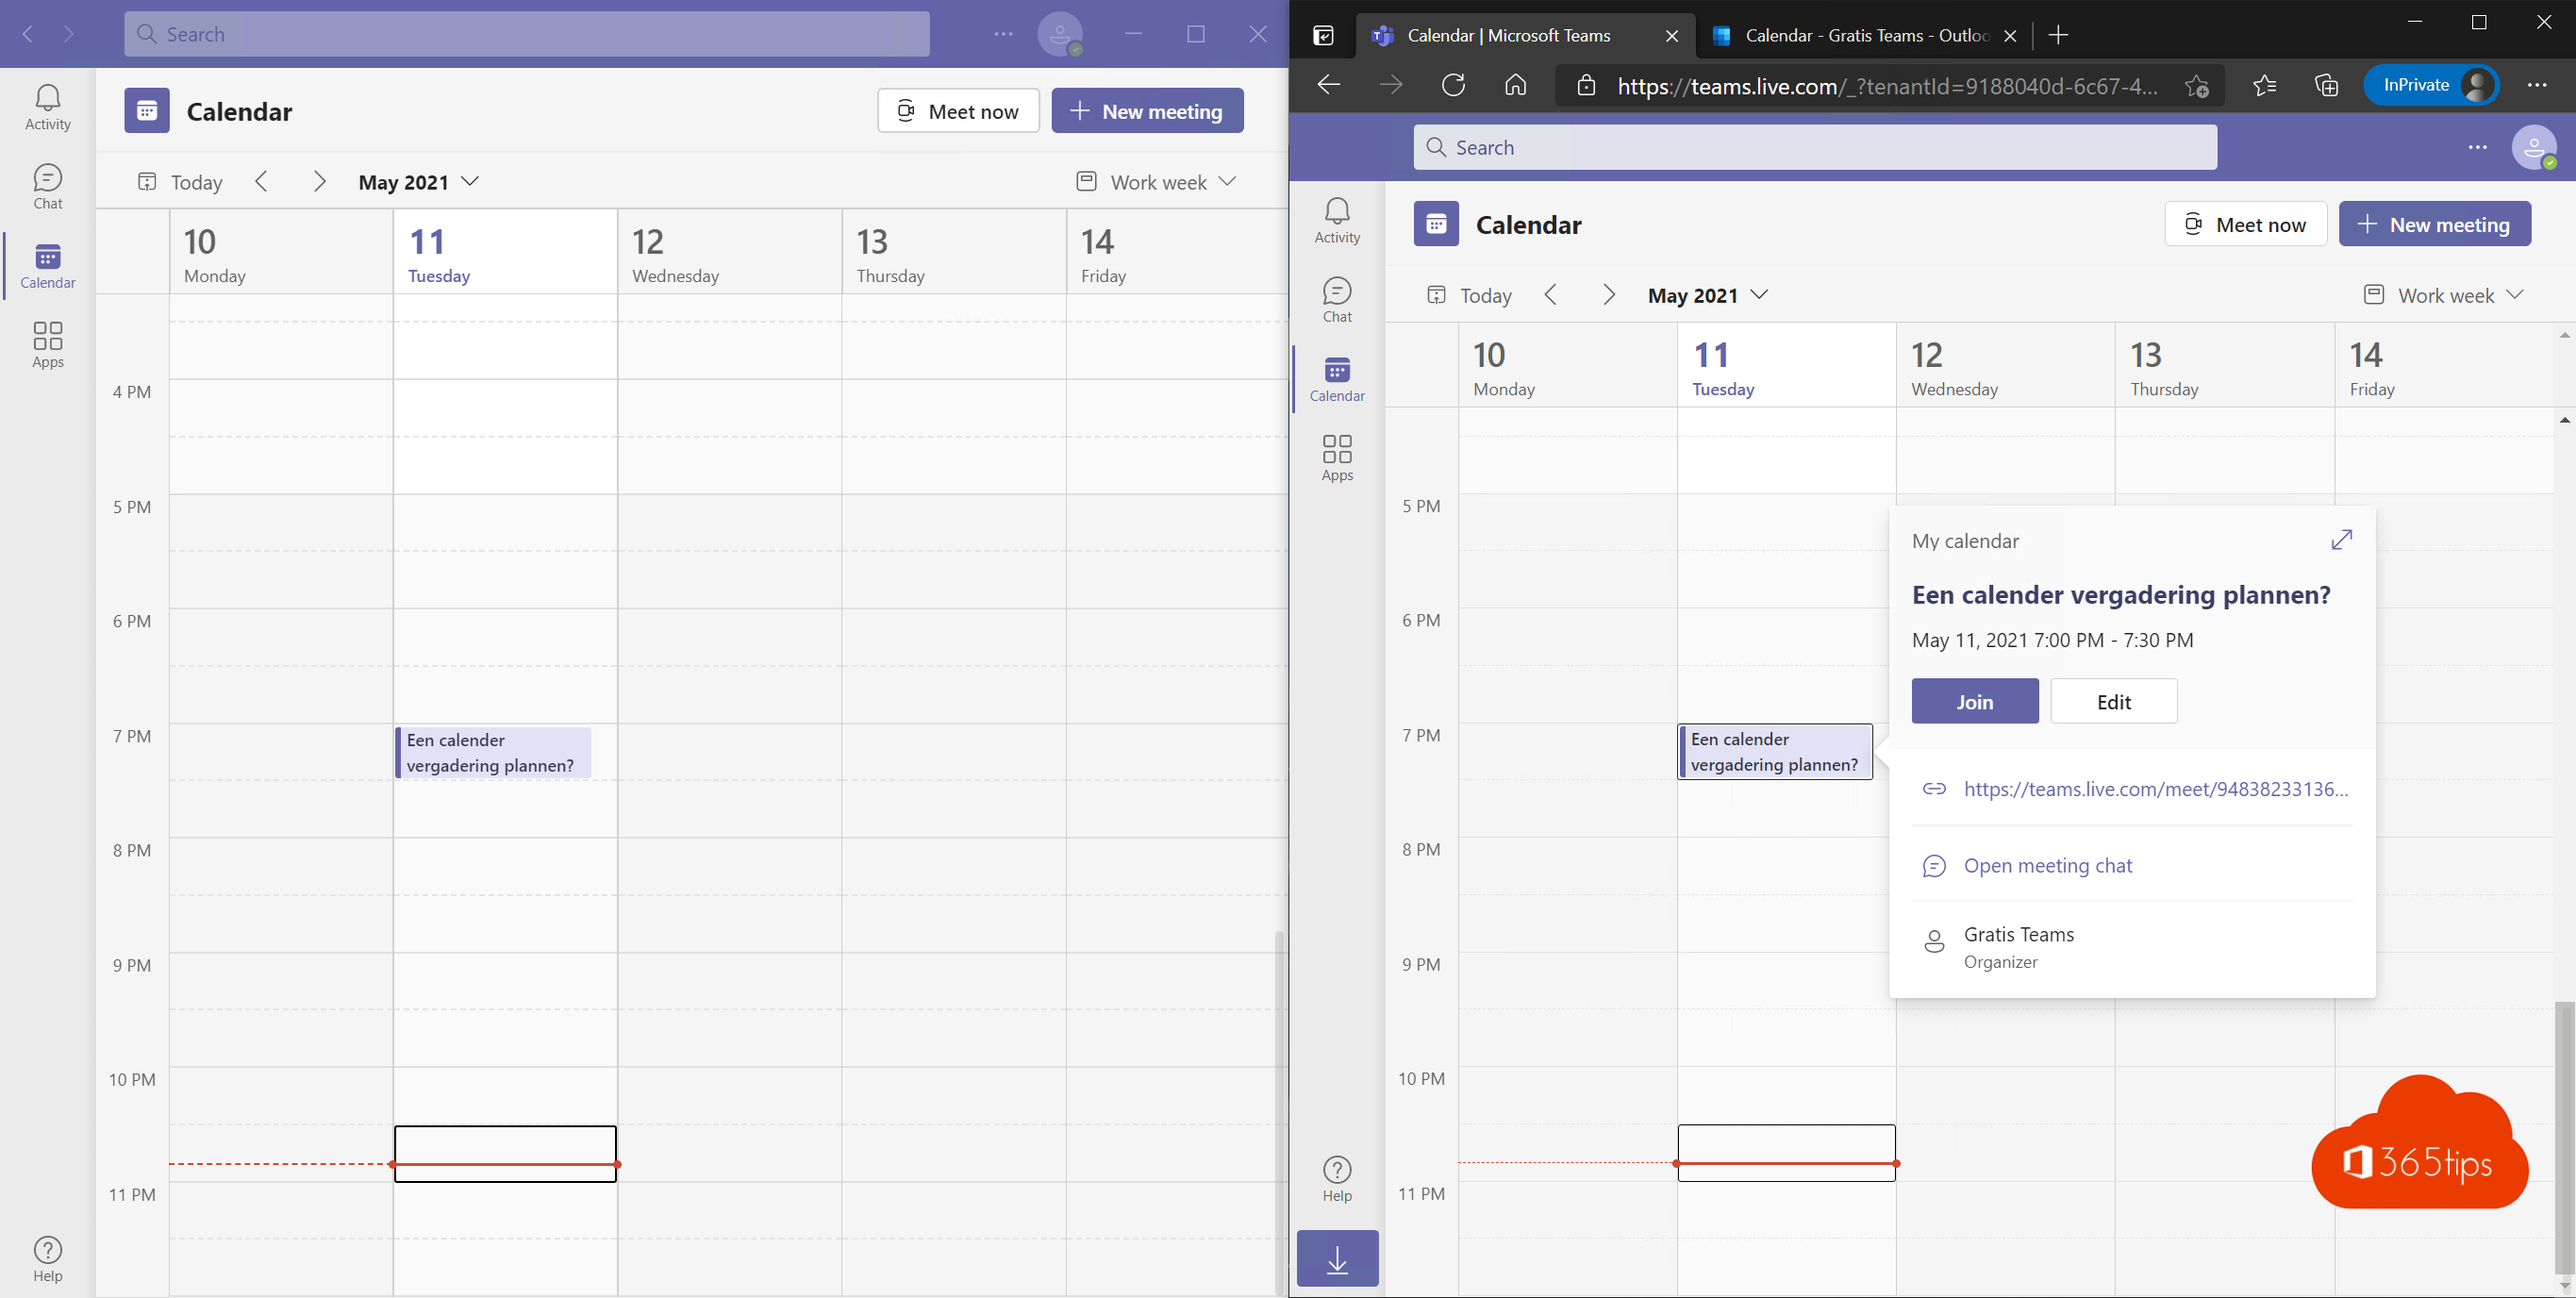Click Join button for calendar meeting
The image size is (2576, 1298).
1975,700
